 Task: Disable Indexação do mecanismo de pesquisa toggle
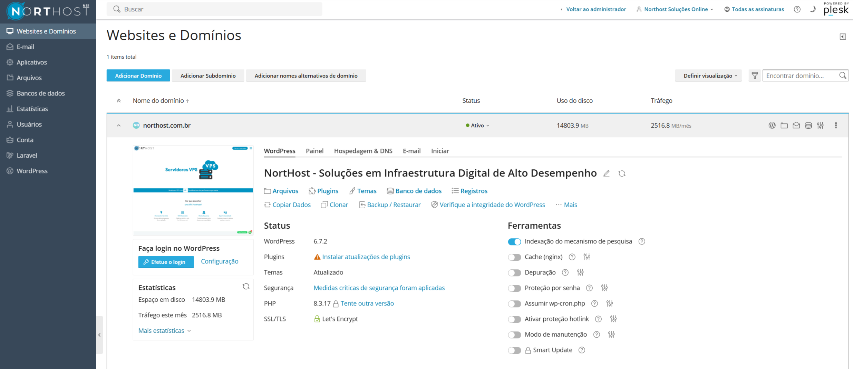point(514,242)
